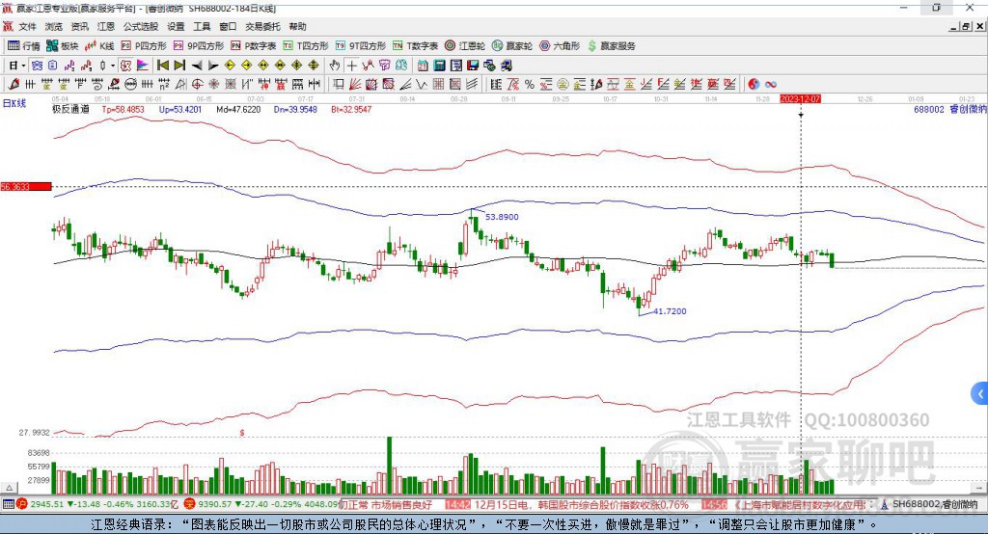
Task: Open the 江恩 menu
Action: tap(106, 26)
